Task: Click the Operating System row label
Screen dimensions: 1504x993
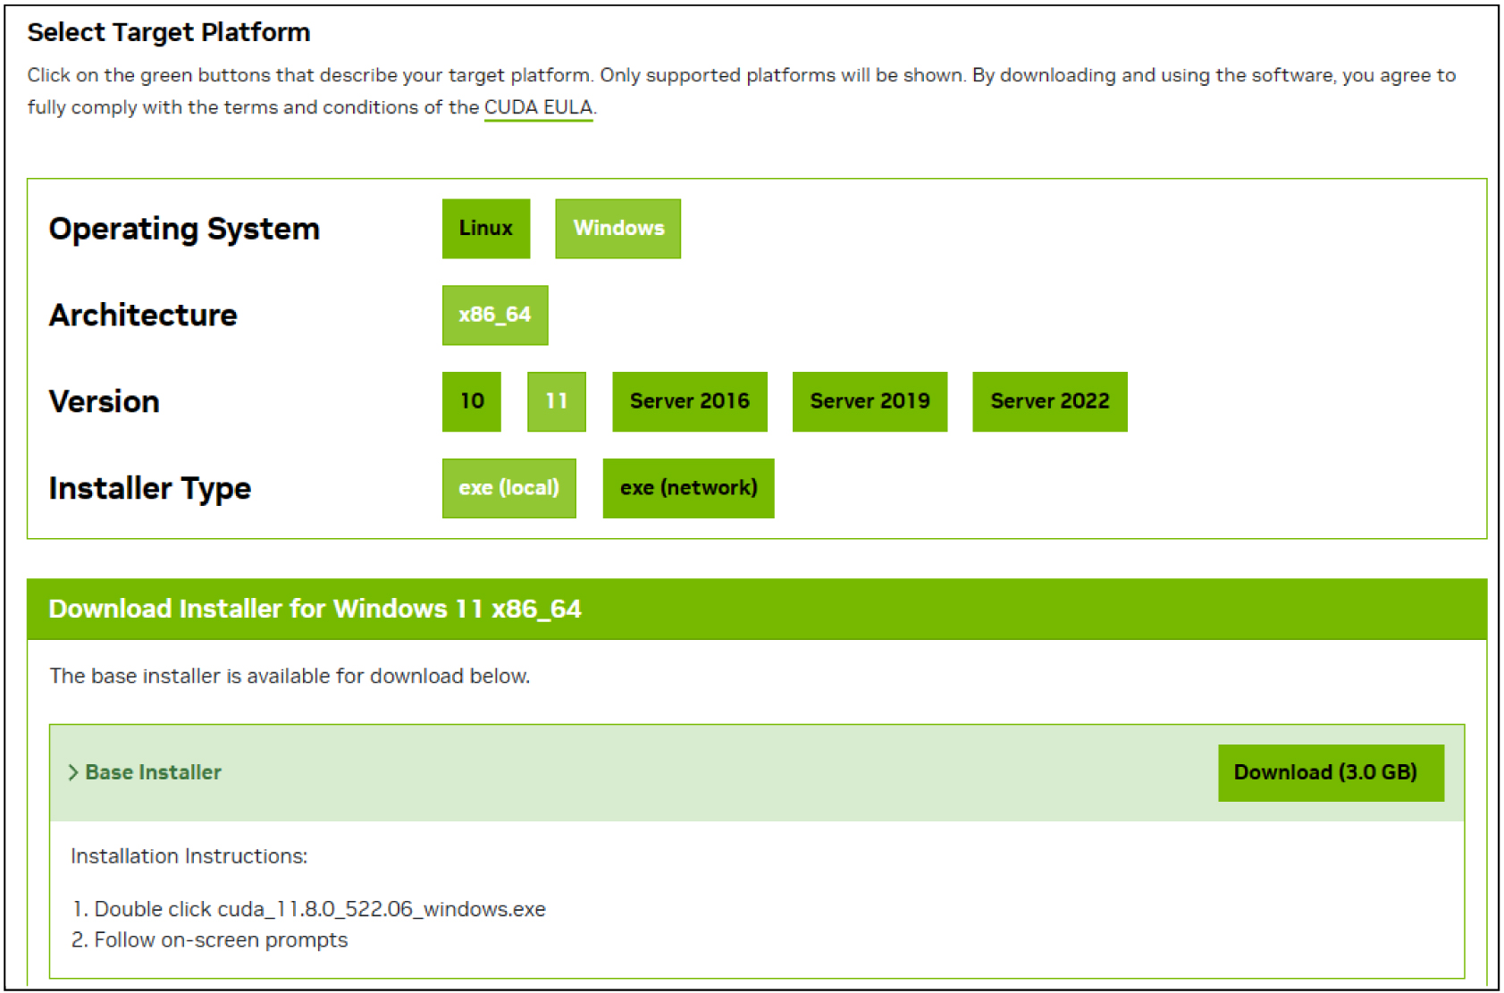Action: [x=184, y=230]
